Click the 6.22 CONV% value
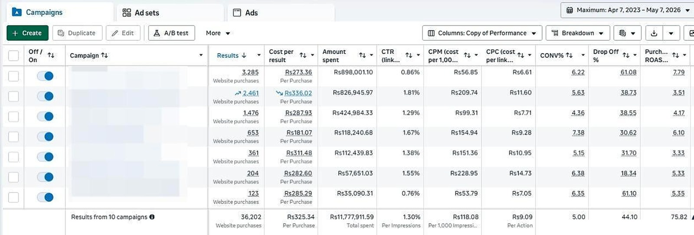 pos(578,72)
